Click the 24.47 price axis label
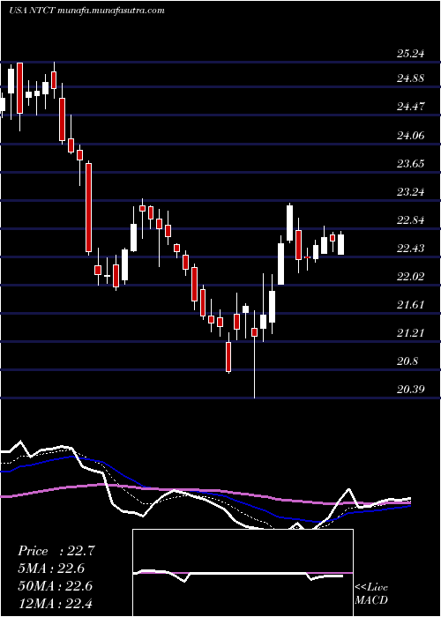The image size is (441, 617). point(410,107)
